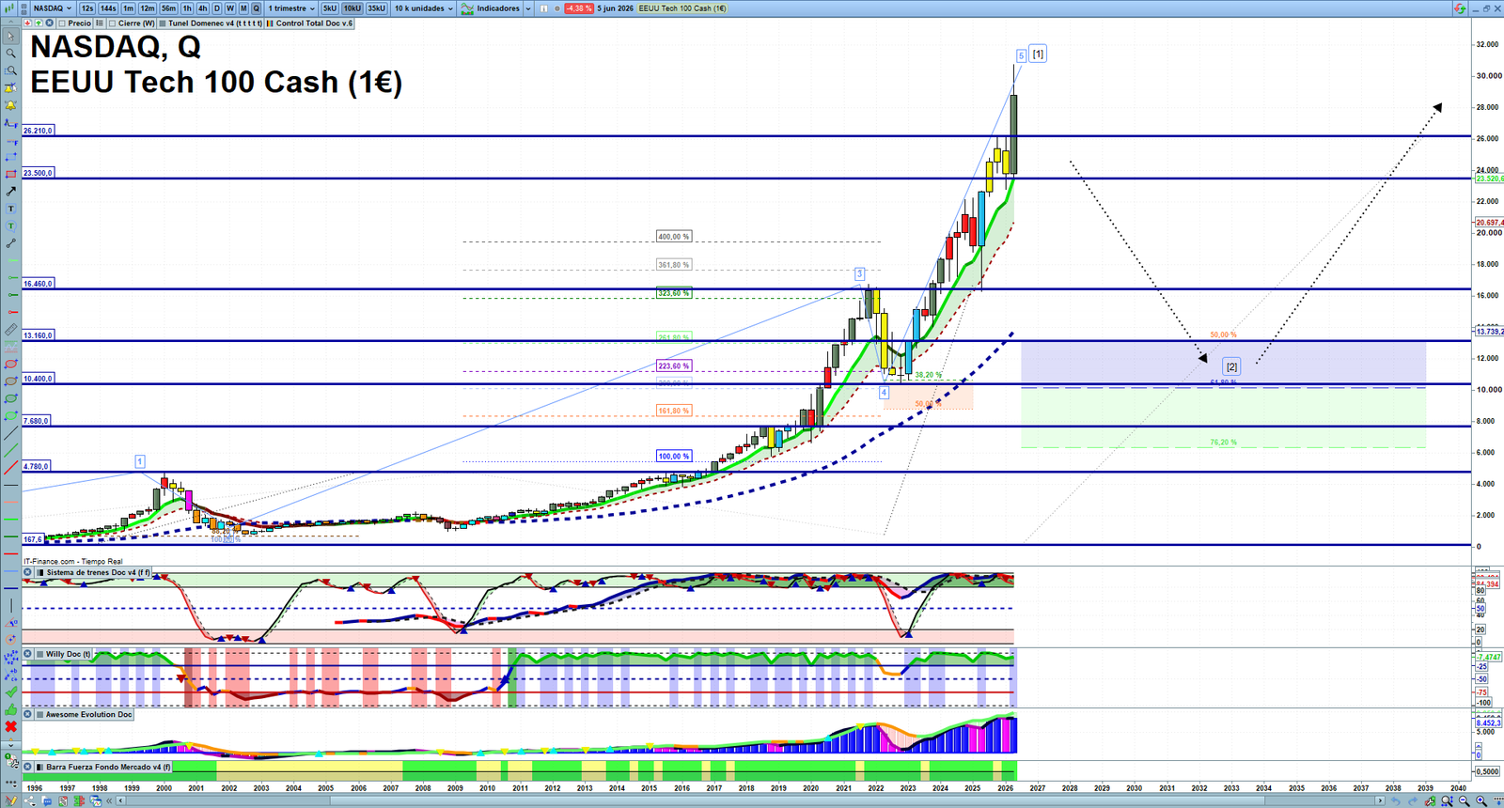Screen dimensions: 1504x808
Task: Click the red plus icon left of Precio
Action: pos(27,23)
